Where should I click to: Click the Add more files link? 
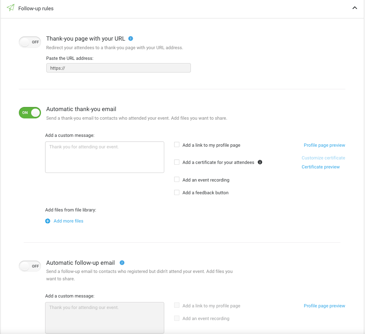(68, 221)
